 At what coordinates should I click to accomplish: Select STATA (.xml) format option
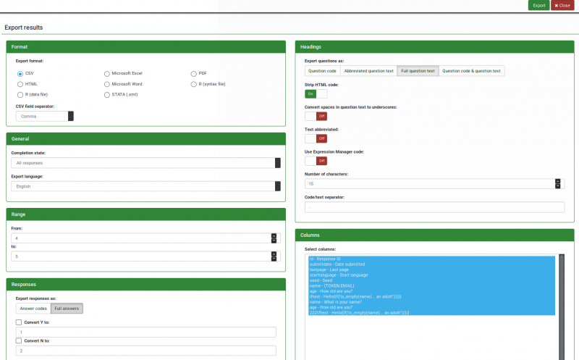pyautogui.click(x=108, y=94)
